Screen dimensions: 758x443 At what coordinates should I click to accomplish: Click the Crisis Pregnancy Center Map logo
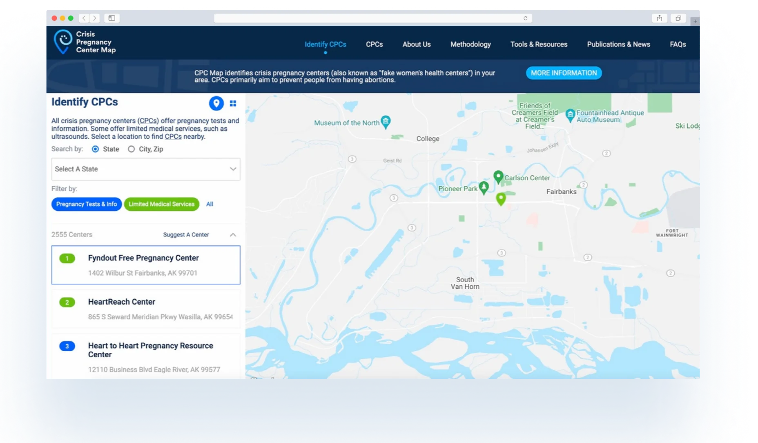[x=85, y=42]
